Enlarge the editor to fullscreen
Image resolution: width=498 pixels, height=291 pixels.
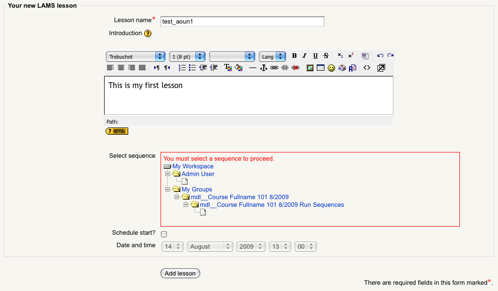[381, 68]
